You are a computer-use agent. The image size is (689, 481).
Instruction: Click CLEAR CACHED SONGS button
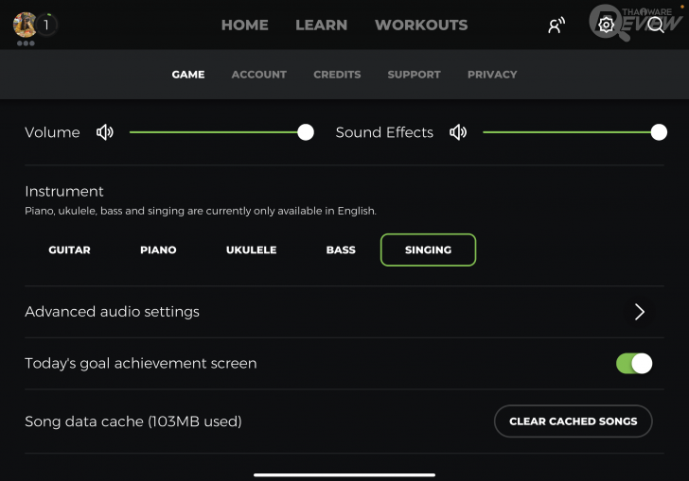click(x=573, y=421)
